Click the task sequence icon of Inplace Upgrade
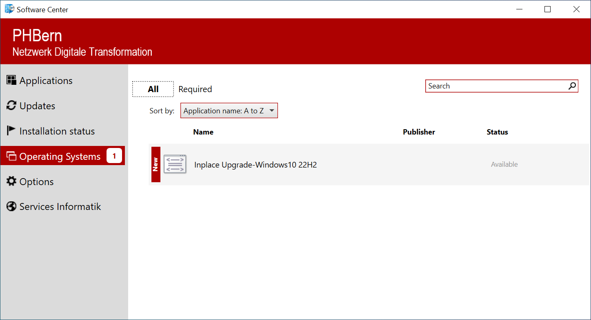591x320 pixels. click(175, 164)
